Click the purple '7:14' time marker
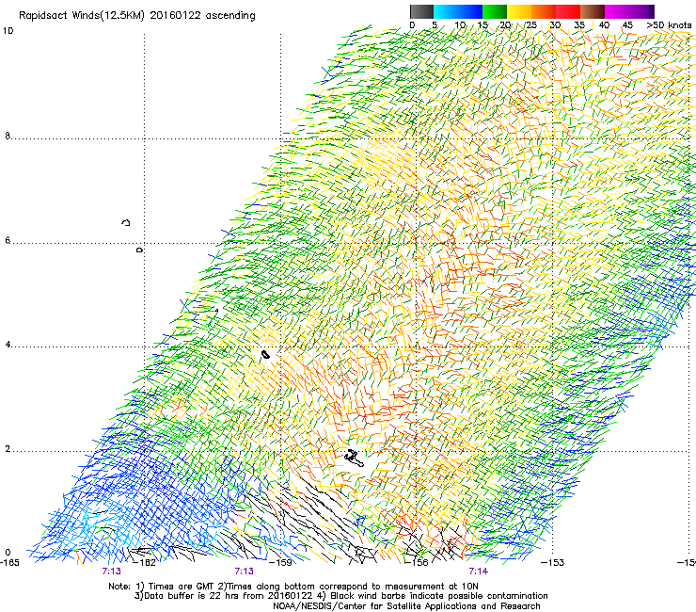Screen dimensions: 696x612 point(479,572)
